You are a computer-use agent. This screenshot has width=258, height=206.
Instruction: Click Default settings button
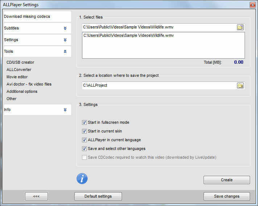98,197
